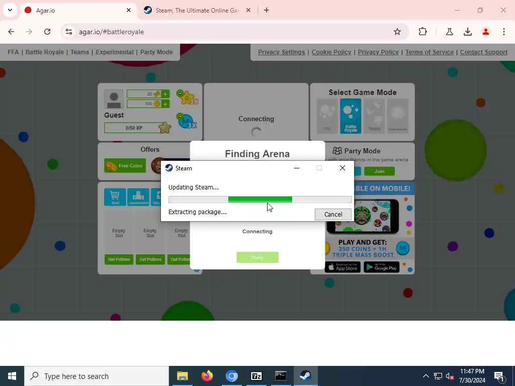Image resolution: width=515 pixels, height=386 pixels.
Task: Open the browser extensions menu
Action: point(422,32)
